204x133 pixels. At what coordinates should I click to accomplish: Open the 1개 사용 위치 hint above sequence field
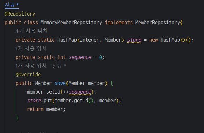31,48
